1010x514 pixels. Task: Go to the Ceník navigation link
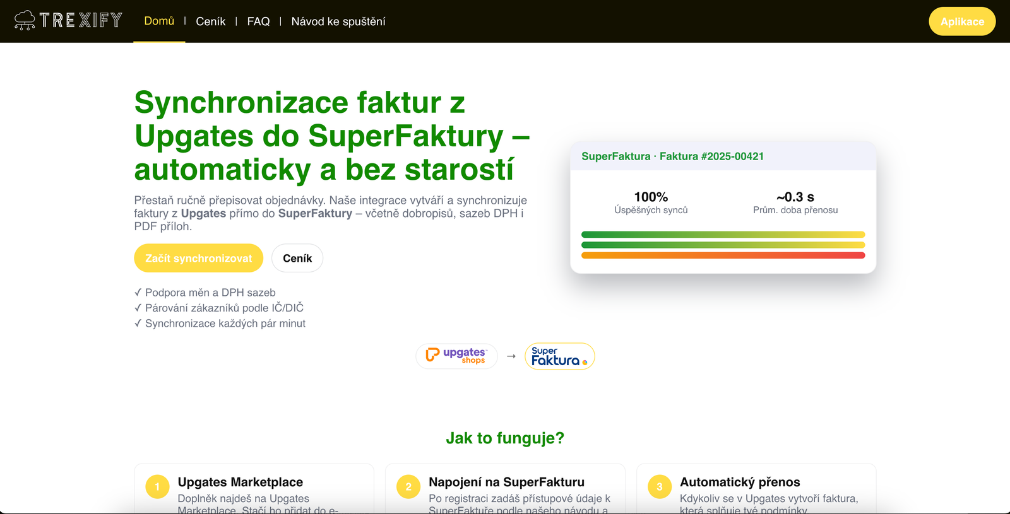(x=211, y=21)
